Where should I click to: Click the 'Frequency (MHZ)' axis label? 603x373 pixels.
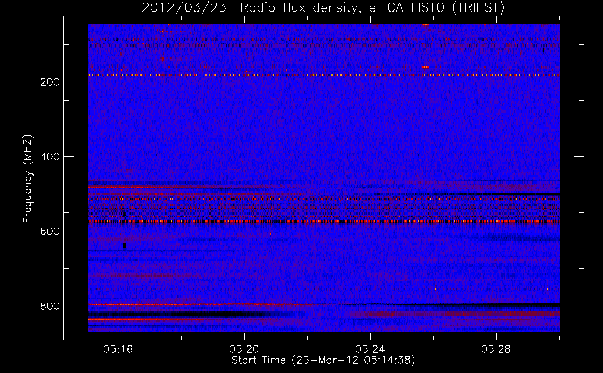[28, 179]
